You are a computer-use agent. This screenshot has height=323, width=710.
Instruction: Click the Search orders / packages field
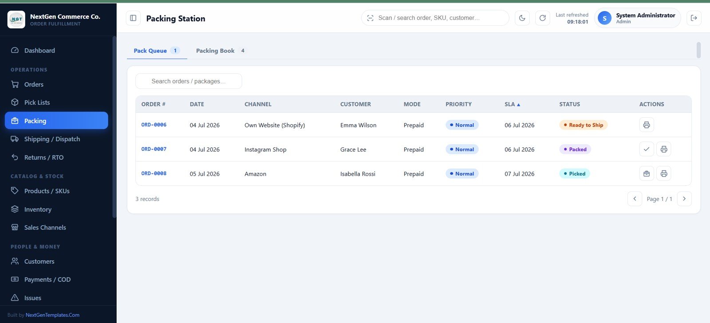pos(189,81)
